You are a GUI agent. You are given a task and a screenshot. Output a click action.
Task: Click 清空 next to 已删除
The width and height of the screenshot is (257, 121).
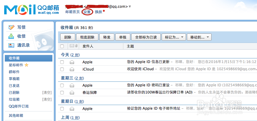tap(47, 93)
